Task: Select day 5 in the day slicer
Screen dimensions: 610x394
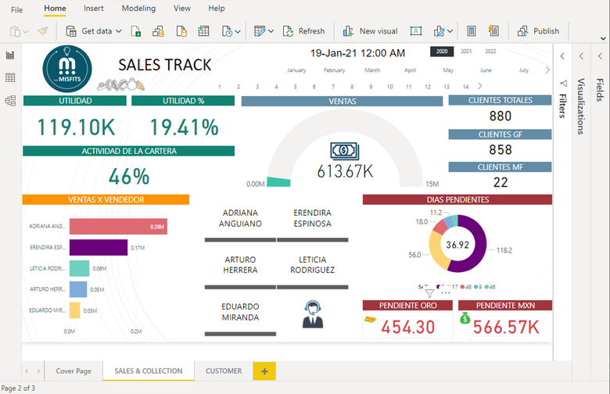Action: tap(296, 87)
